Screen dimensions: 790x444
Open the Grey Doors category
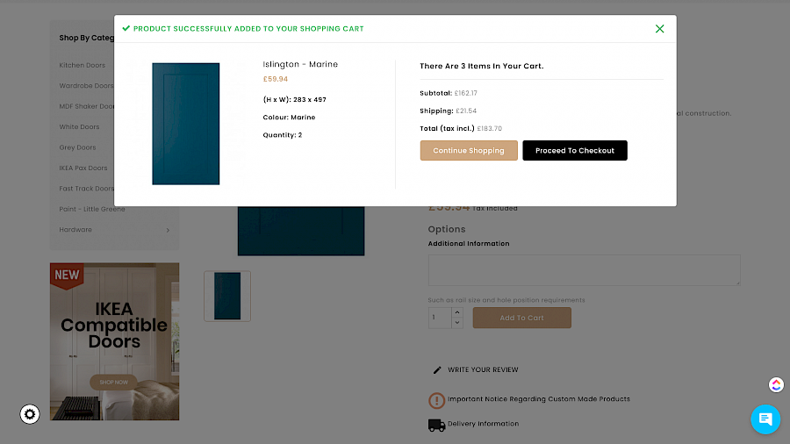point(77,147)
